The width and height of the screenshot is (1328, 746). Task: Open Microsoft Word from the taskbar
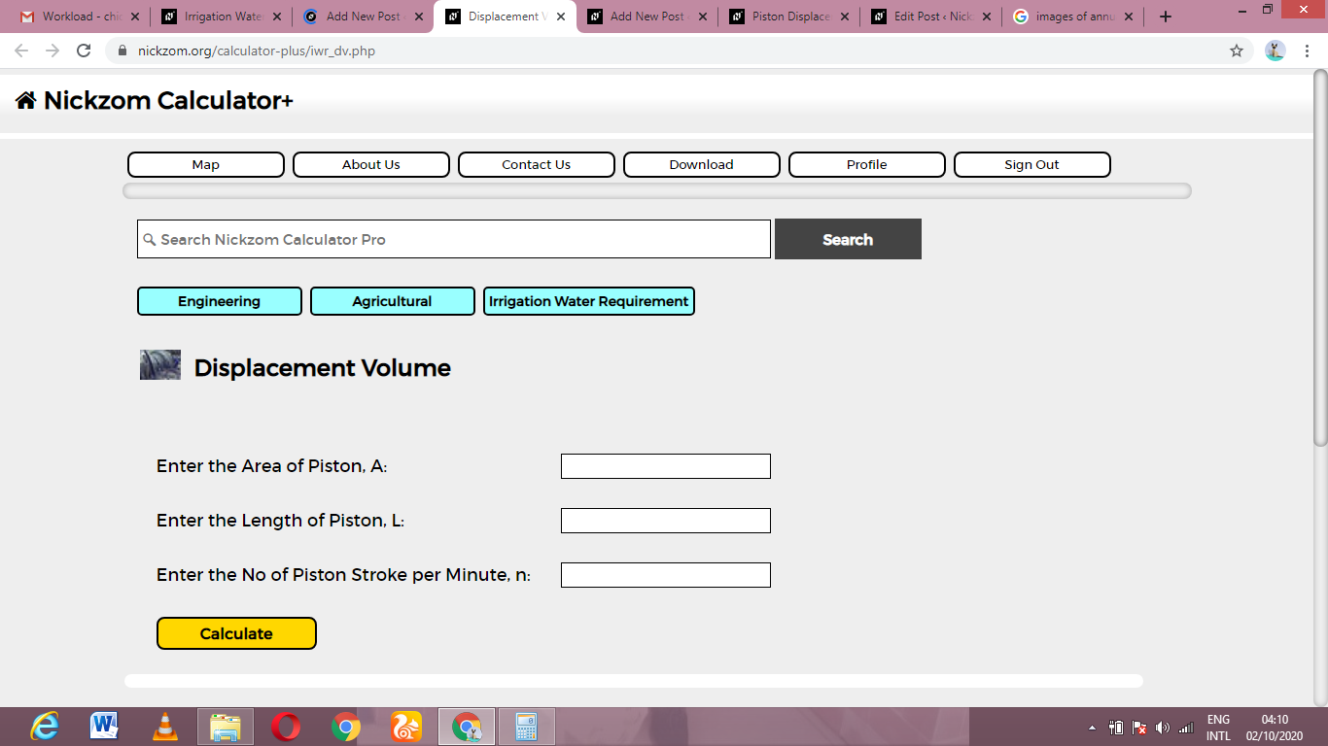coord(105,726)
